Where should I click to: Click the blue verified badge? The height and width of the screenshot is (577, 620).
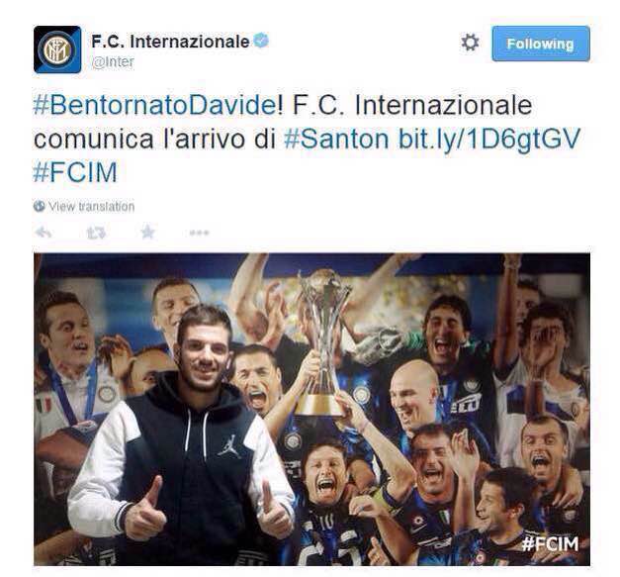261,41
